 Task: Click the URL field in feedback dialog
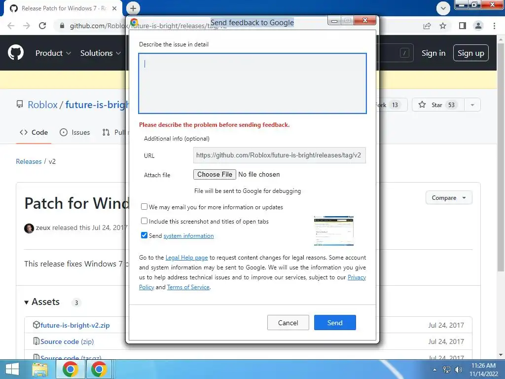(279, 155)
